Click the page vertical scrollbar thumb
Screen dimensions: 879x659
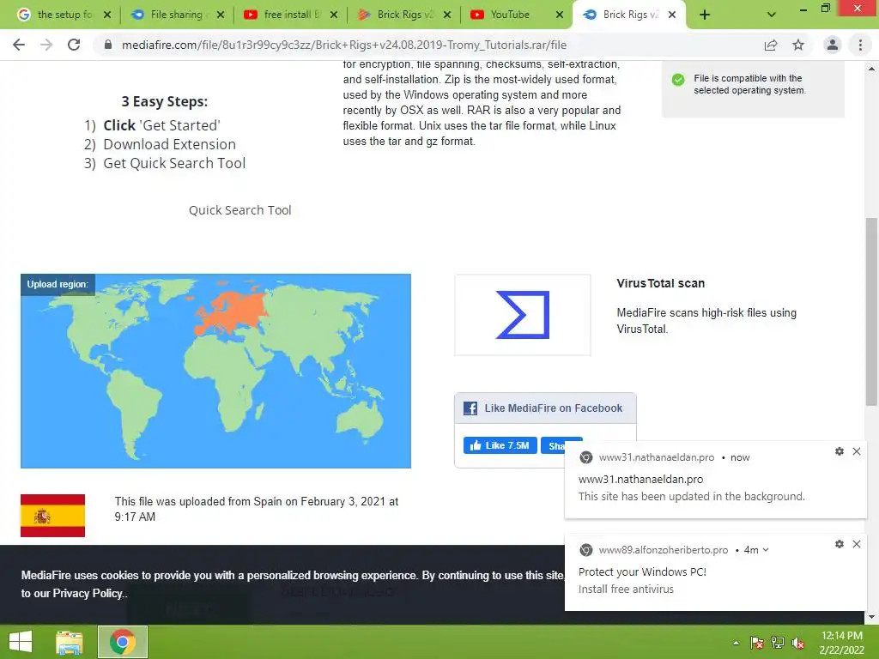coord(871,311)
